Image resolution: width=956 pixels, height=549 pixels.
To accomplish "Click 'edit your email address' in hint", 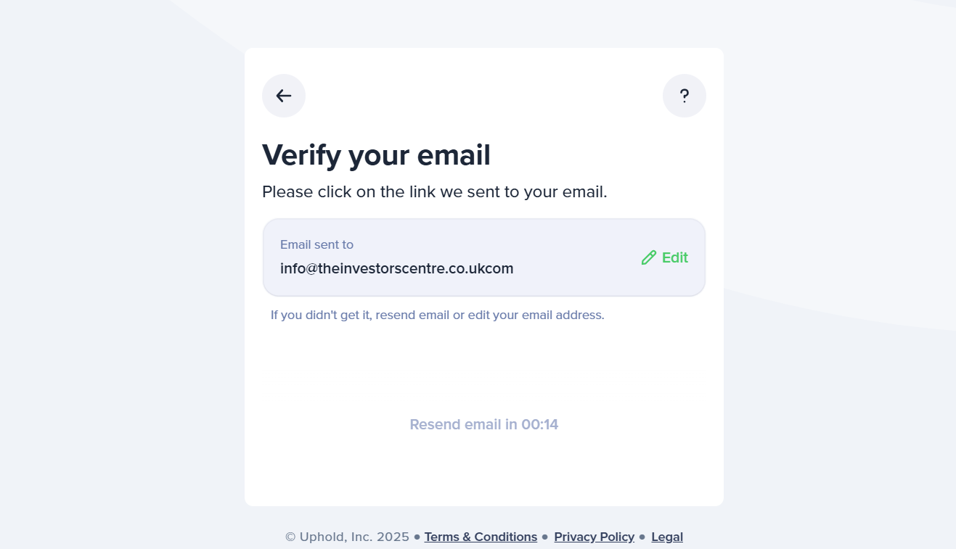I will (x=536, y=315).
